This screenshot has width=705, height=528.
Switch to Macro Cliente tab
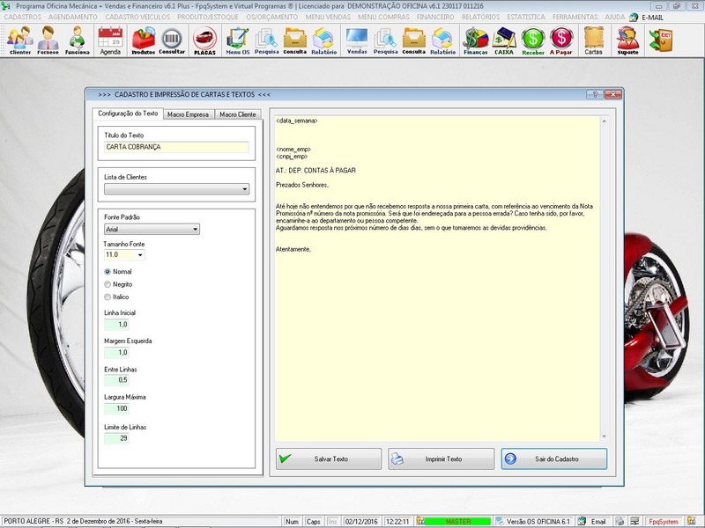pyautogui.click(x=238, y=114)
